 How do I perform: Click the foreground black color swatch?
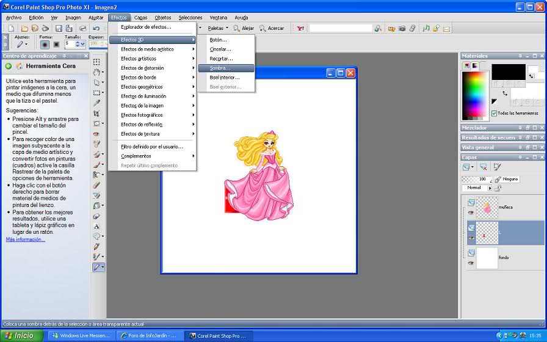[x=509, y=72]
